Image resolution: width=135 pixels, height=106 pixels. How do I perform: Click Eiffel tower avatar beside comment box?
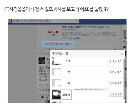[41, 49]
